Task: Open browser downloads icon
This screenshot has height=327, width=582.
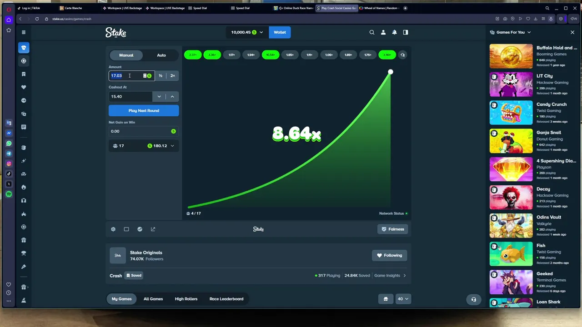Action: pos(536,19)
